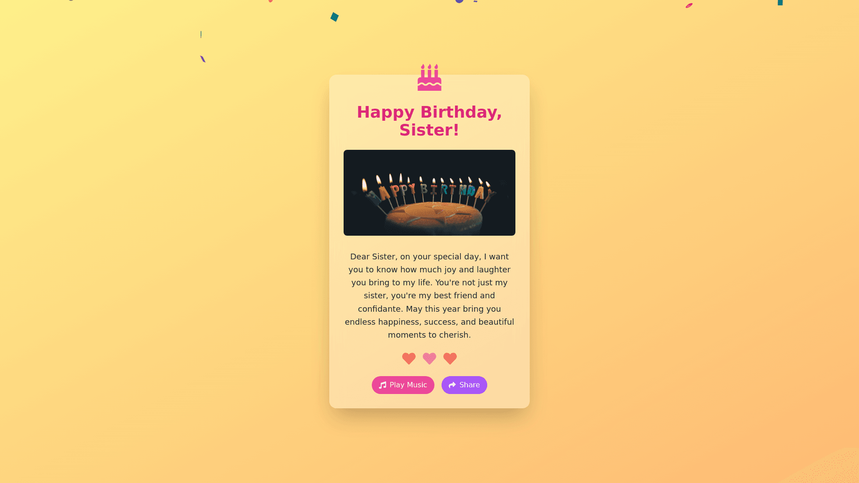Click the left red heart icon
Screen dimensions: 859x483
(x=409, y=358)
